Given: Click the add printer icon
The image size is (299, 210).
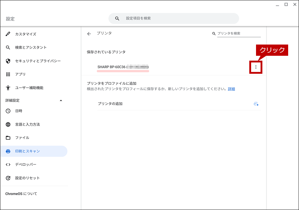Looking at the screenshot, I should coord(256,104).
